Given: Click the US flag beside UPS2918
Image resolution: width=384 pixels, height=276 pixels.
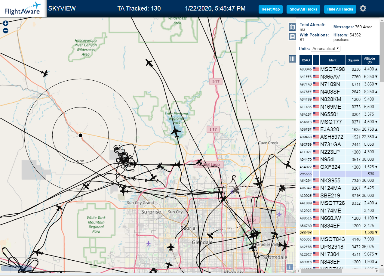Looking at the screenshot, I should click(x=316, y=247).
